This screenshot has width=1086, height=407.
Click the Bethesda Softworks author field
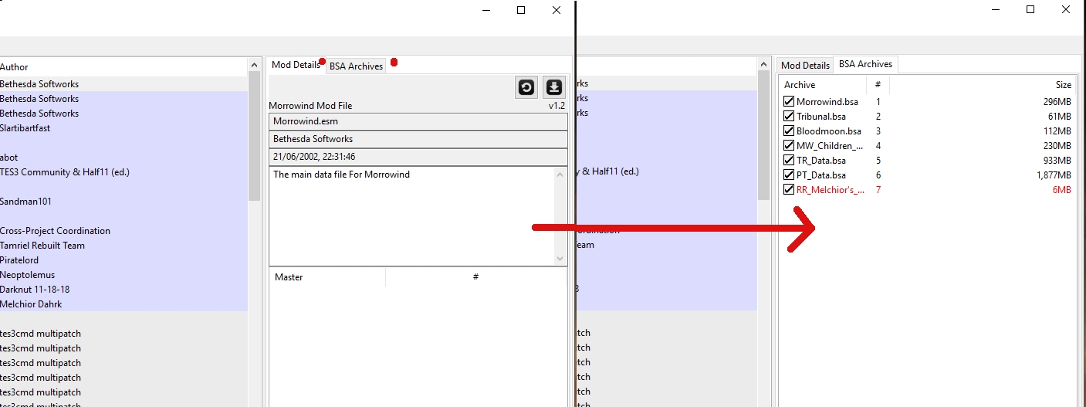click(x=418, y=139)
